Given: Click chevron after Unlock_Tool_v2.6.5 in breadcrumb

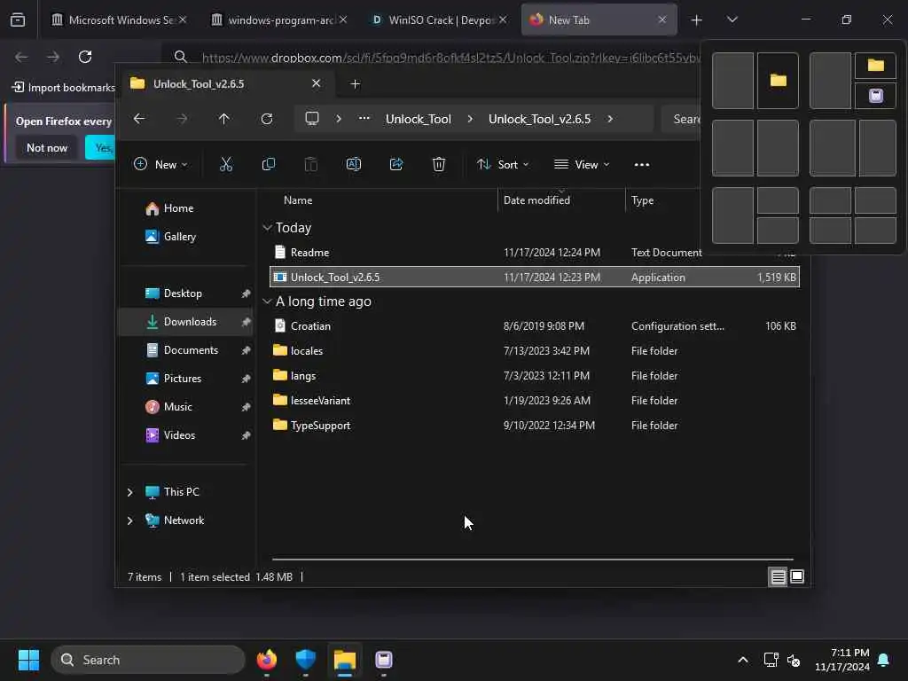Looking at the screenshot, I should click(x=610, y=120).
